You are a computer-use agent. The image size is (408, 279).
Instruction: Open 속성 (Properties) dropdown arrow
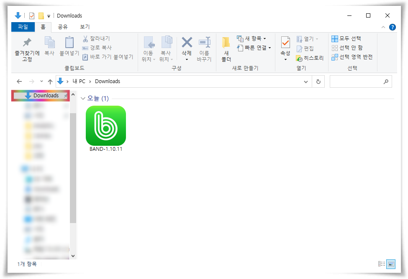pos(285,59)
